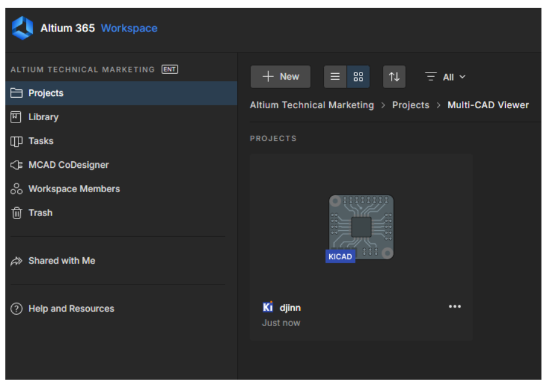Switch to grid view layout
This screenshot has height=388, width=548.
point(358,77)
